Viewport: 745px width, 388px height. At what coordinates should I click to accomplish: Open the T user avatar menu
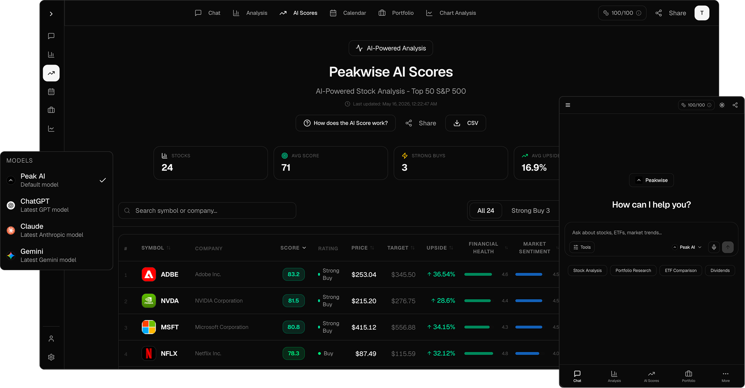pos(702,13)
